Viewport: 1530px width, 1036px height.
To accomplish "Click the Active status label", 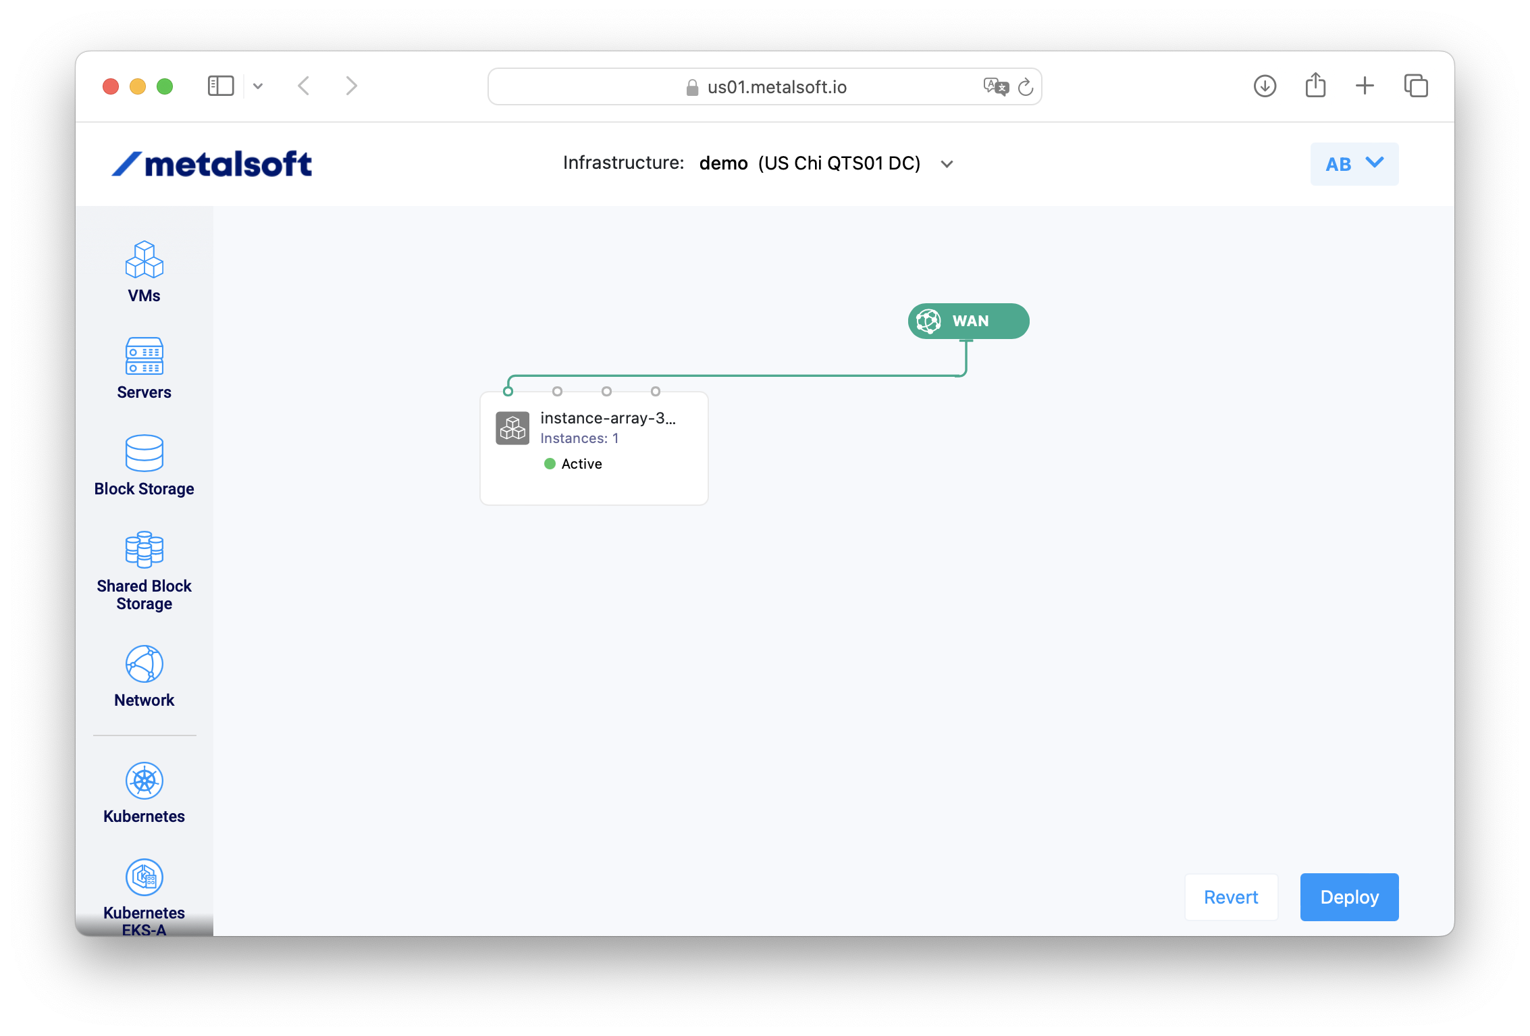I will tap(581, 464).
